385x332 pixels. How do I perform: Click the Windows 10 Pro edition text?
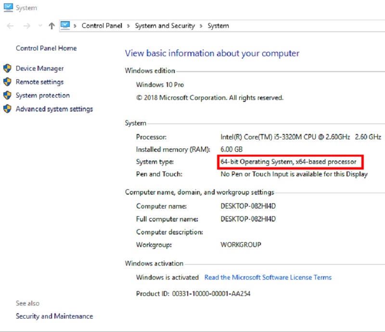[x=160, y=85]
